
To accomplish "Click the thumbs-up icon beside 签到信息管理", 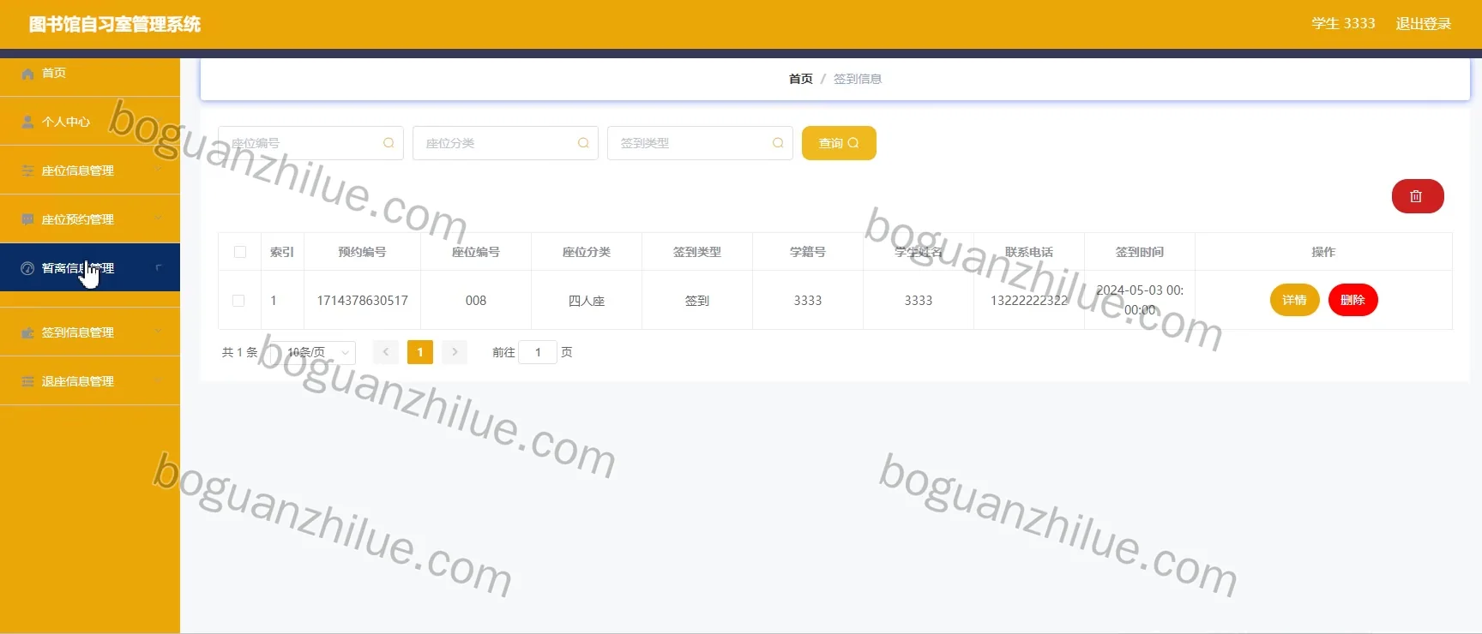I will tap(27, 332).
